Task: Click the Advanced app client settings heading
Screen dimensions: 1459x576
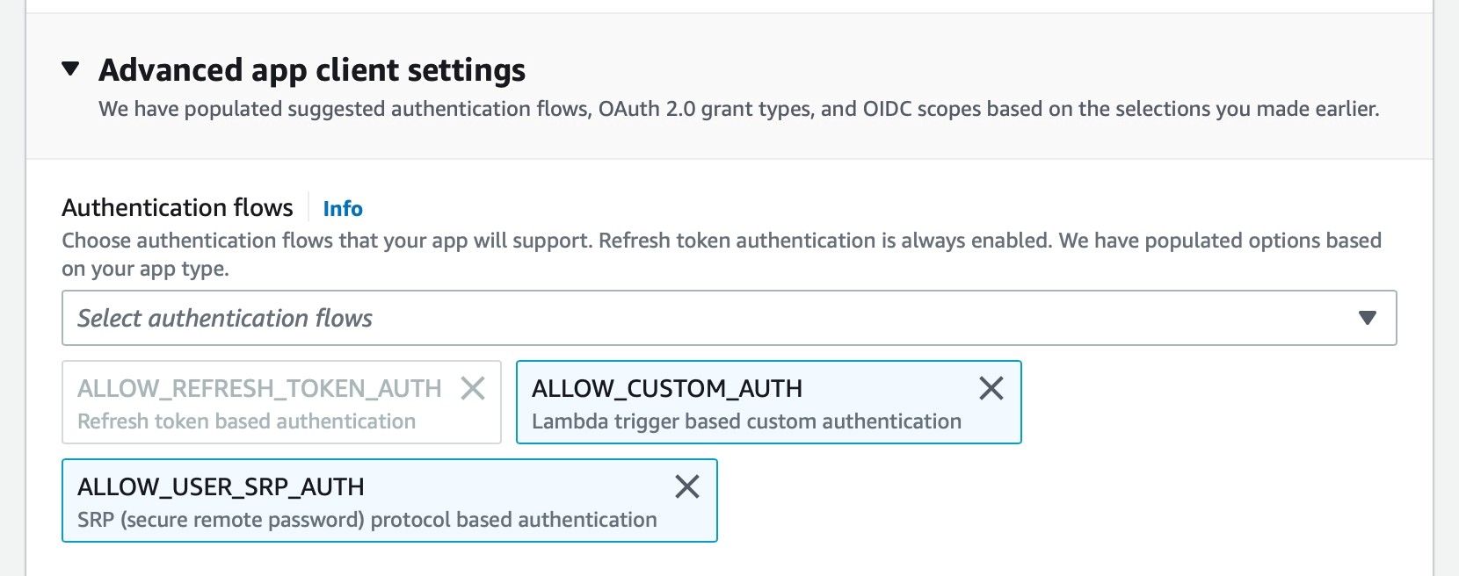Action: (x=311, y=70)
